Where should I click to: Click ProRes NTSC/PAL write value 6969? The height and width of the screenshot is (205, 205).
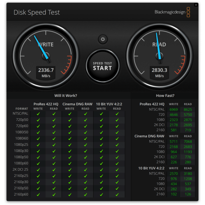173,109
